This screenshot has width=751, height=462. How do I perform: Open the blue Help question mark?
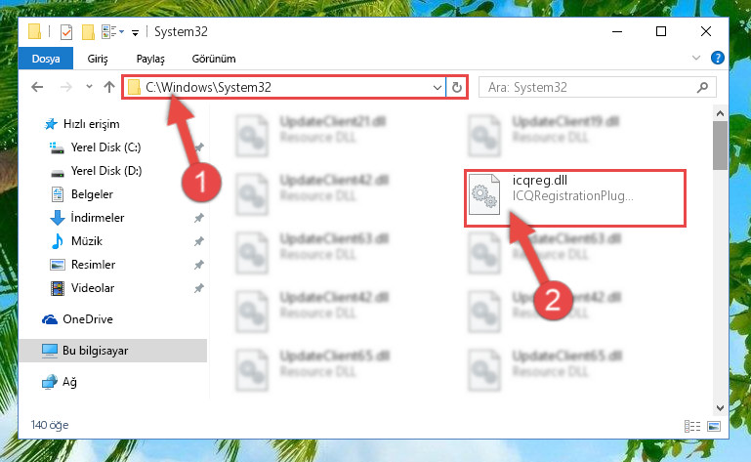[x=717, y=58]
